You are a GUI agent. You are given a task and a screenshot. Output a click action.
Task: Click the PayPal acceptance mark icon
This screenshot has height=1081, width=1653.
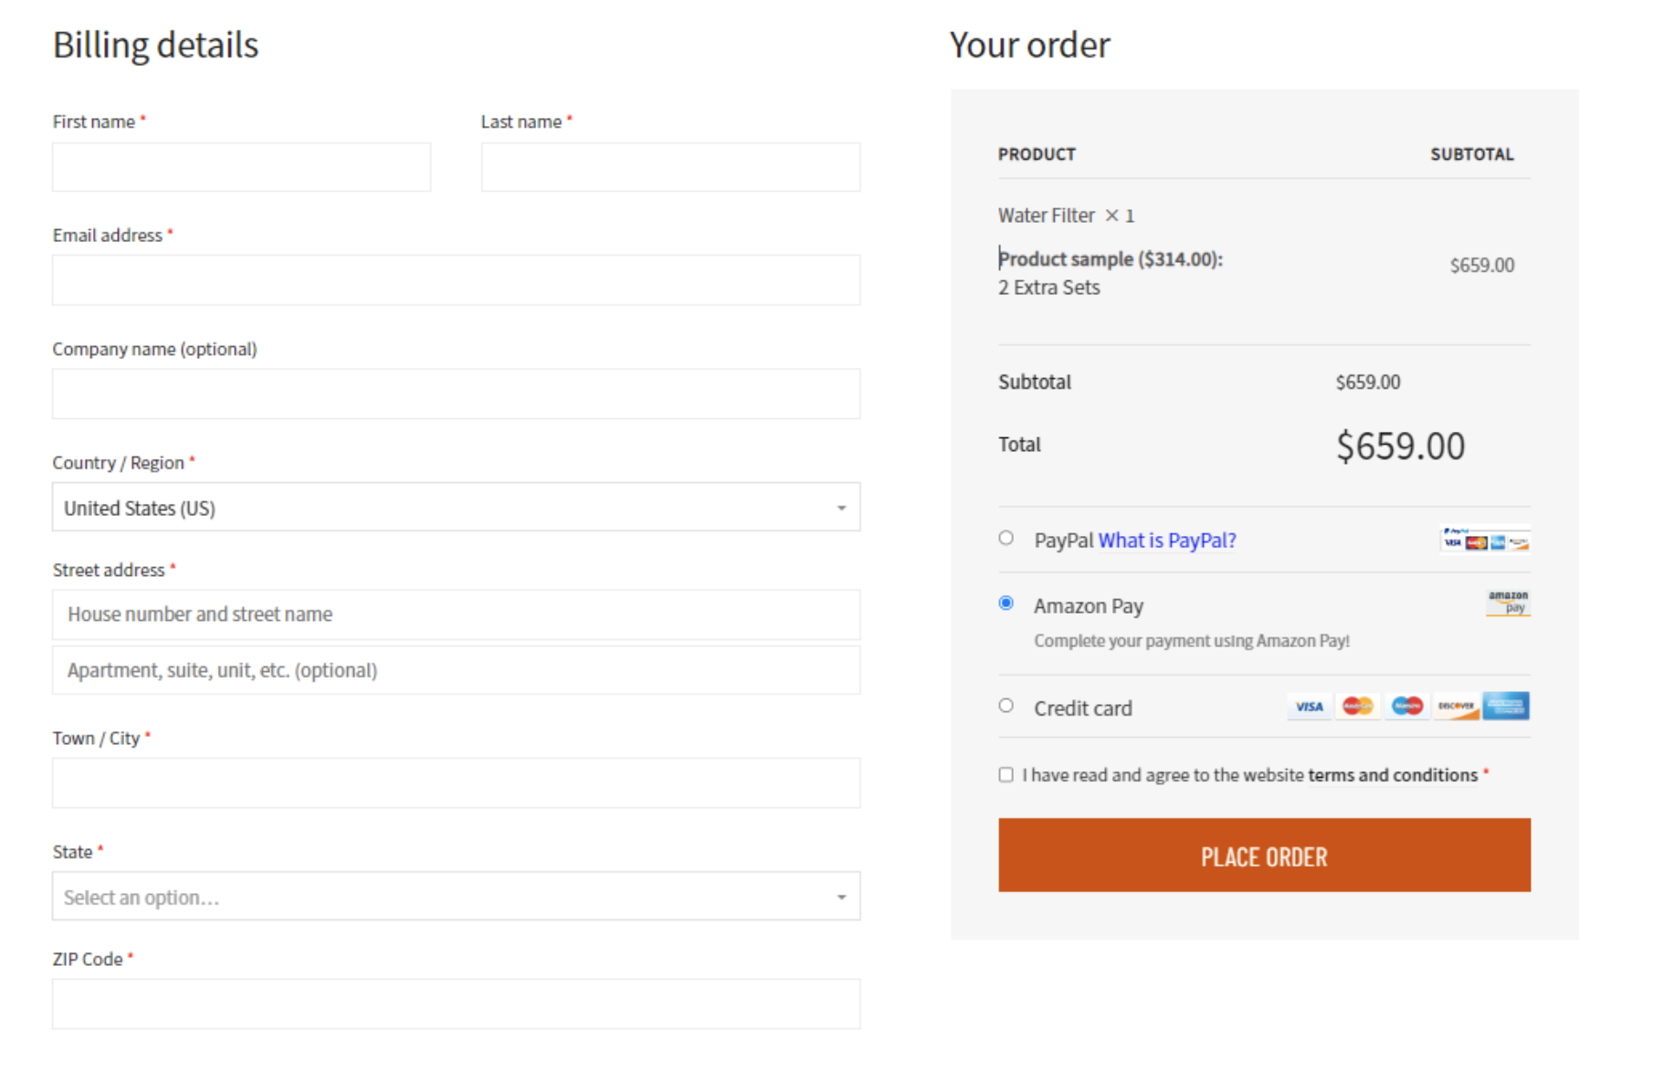point(1456,530)
